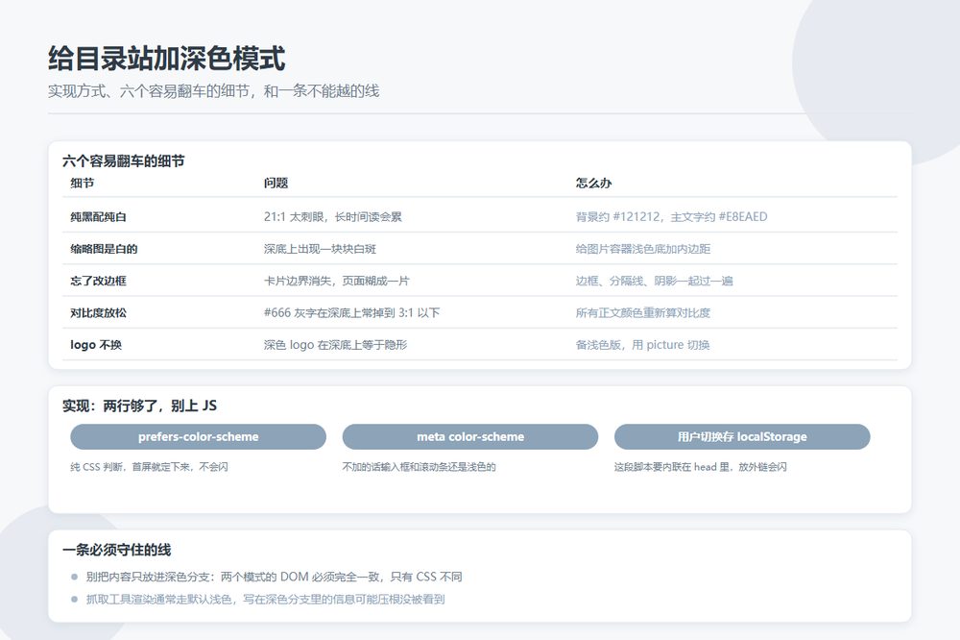Select the logo 不换 row label
This screenshot has height=640, width=960.
point(96,345)
